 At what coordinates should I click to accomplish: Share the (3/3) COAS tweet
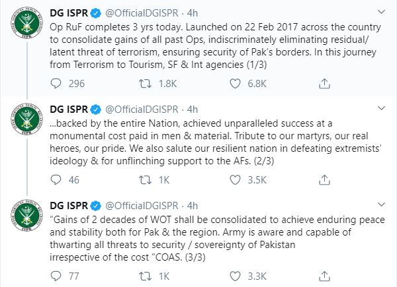pyautogui.click(x=324, y=276)
